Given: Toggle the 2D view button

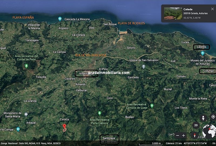Looking at the screenshot, I should click(196, 125).
